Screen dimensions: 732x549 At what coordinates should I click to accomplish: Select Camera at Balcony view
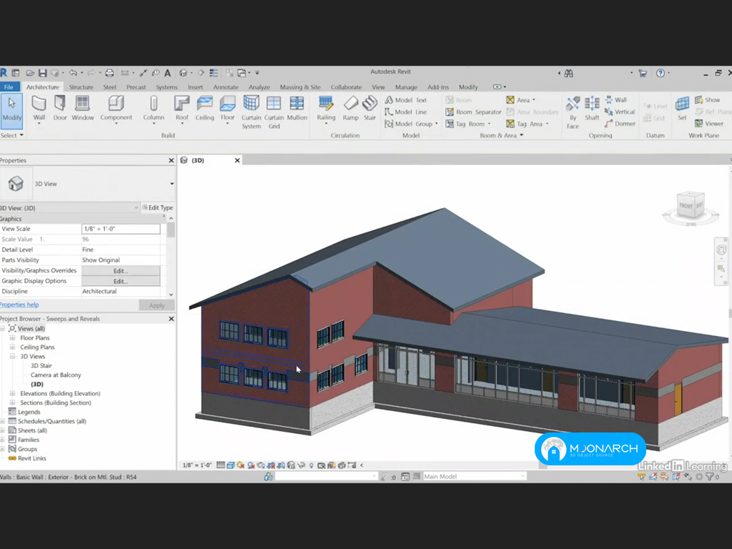click(x=56, y=375)
